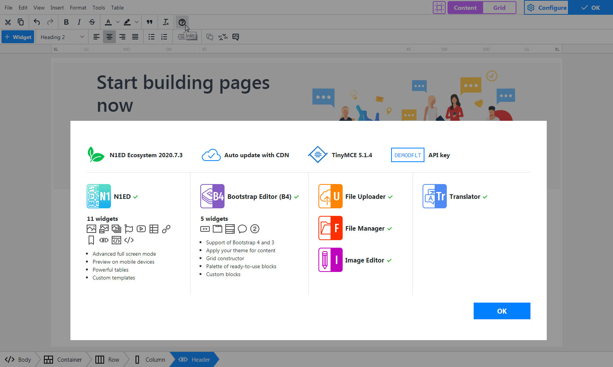Open the Table menu
Image resolution: width=613 pixels, height=367 pixels.
[x=117, y=8]
